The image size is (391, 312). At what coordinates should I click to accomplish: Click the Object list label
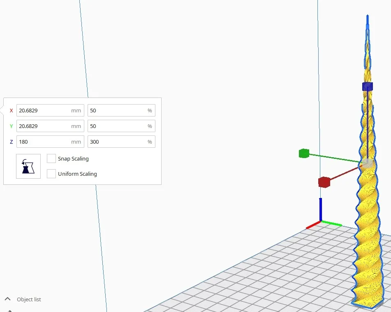click(x=29, y=299)
